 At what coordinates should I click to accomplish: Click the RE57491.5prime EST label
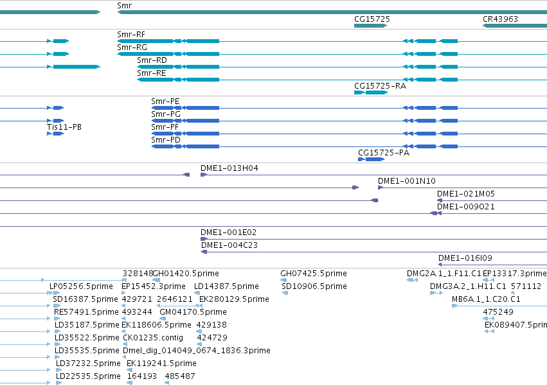pyautogui.click(x=87, y=312)
